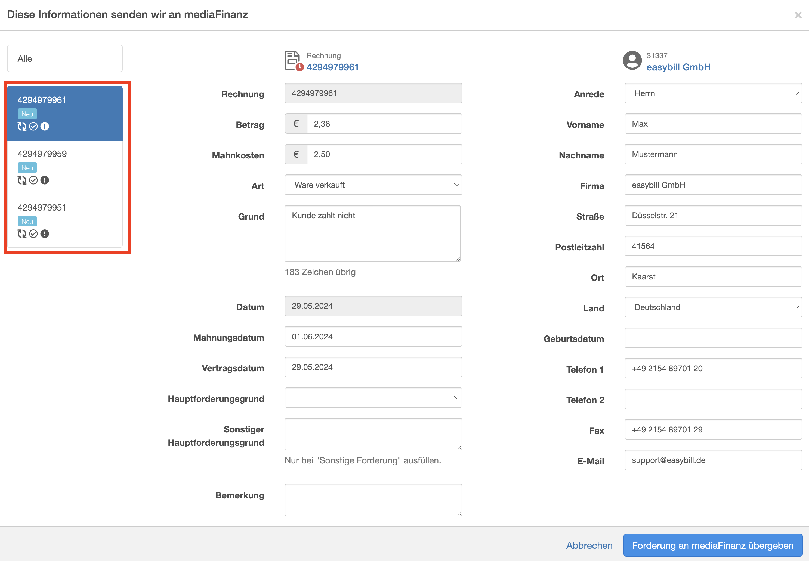Click the Alle filter field

coord(65,59)
